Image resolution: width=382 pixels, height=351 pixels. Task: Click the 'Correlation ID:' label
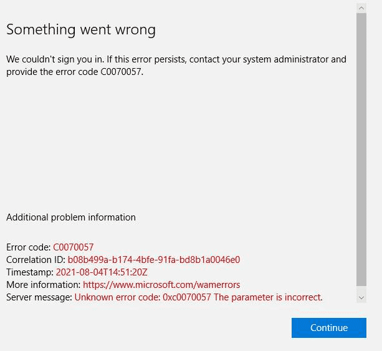(x=36, y=260)
